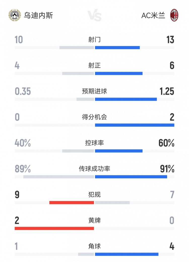This screenshot has height=262, width=189.
Task: Click the 黄牌 stat label
Action: point(94,221)
